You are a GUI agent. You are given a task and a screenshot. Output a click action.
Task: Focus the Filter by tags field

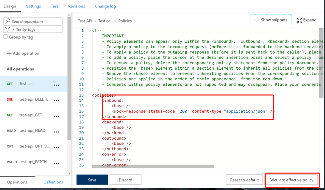coord(33,29)
